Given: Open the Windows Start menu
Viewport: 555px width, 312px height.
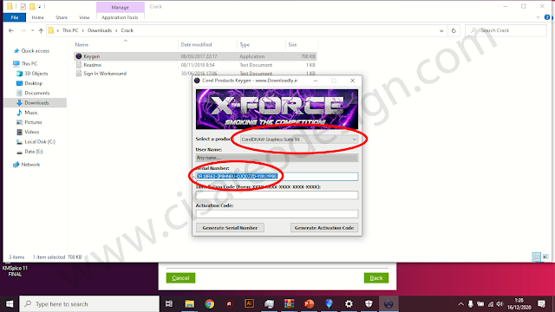Looking at the screenshot, I should [x=10, y=304].
